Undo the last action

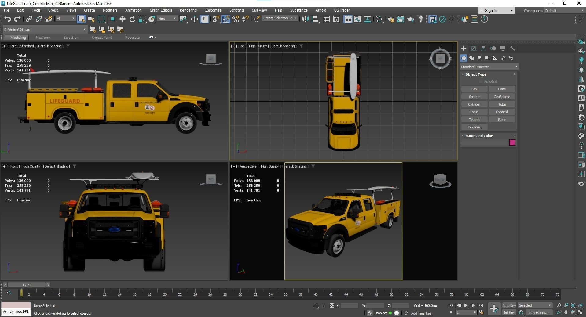8,19
